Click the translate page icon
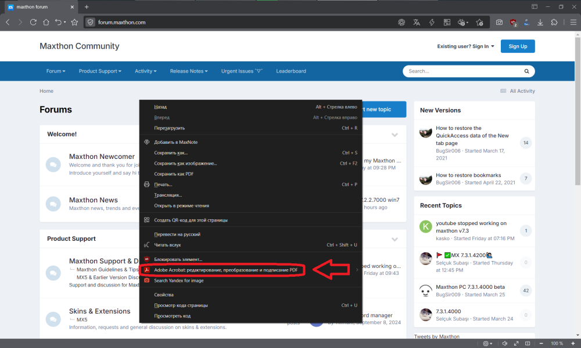Image resolution: width=581 pixels, height=348 pixels. 417,22
